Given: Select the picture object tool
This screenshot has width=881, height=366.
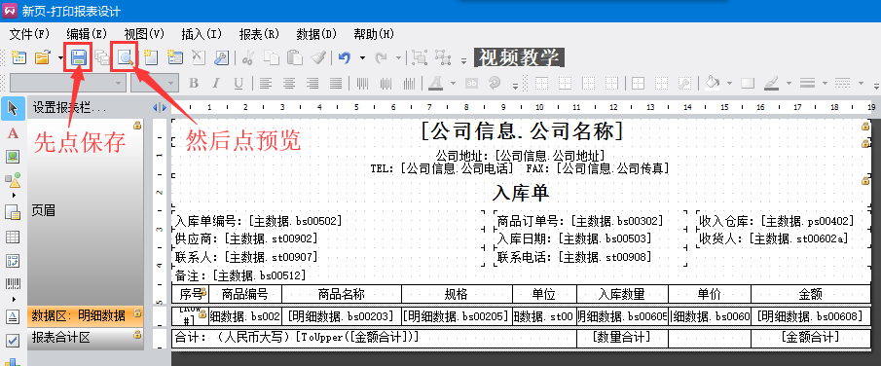Looking at the screenshot, I should point(13,157).
